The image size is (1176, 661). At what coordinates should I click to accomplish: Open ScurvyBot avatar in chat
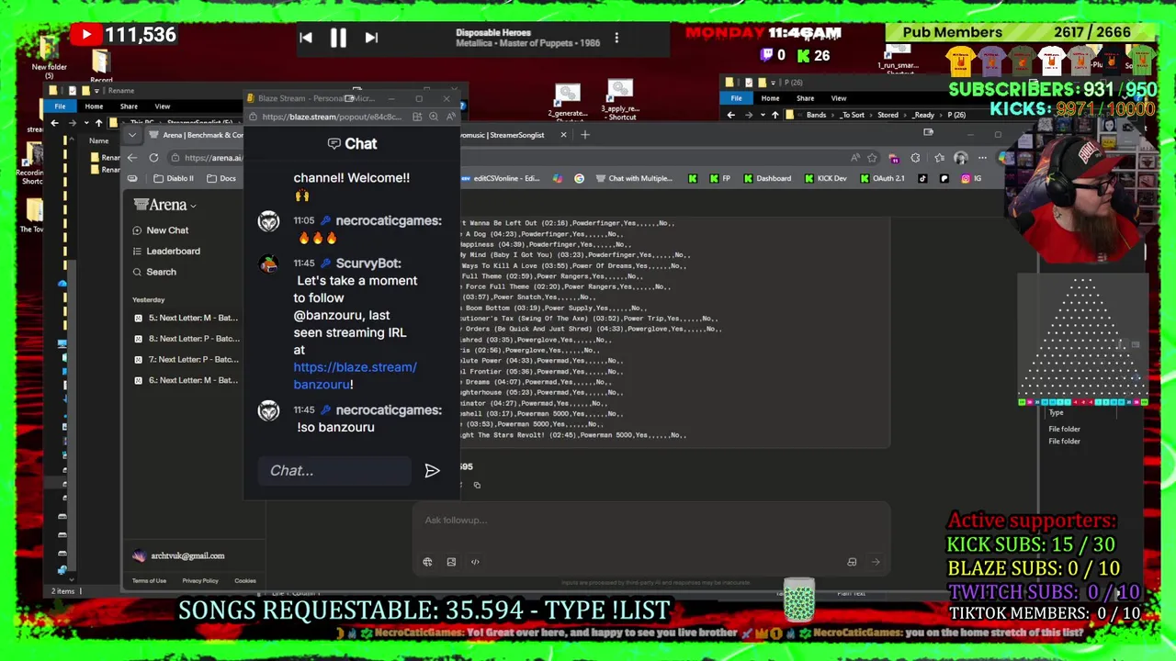coord(268,263)
